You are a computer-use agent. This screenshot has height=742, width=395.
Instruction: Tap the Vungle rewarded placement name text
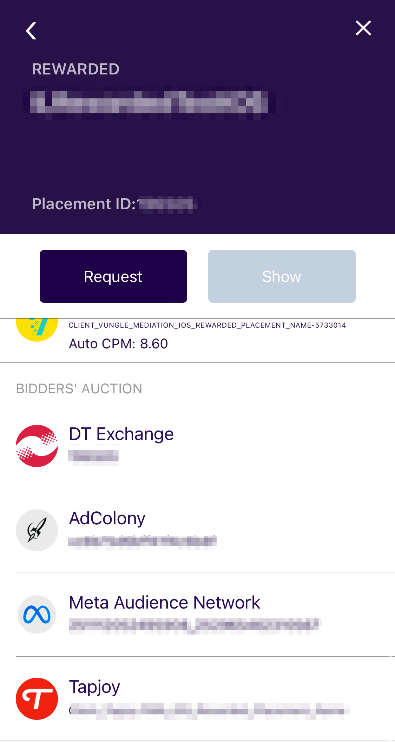click(207, 325)
